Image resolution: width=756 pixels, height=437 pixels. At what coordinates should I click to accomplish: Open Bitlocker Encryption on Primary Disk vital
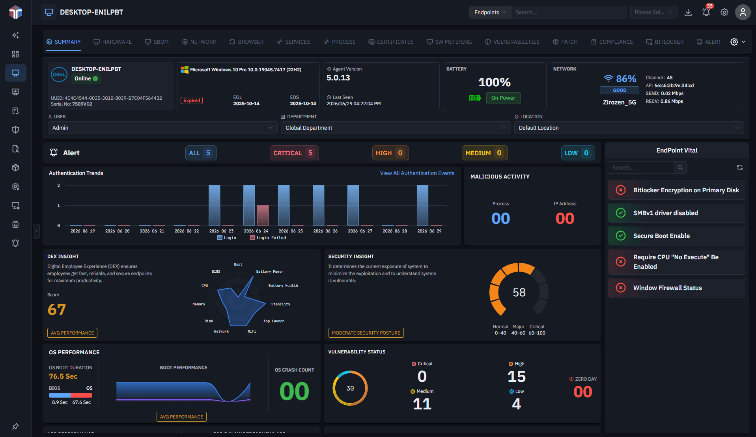[x=677, y=190]
